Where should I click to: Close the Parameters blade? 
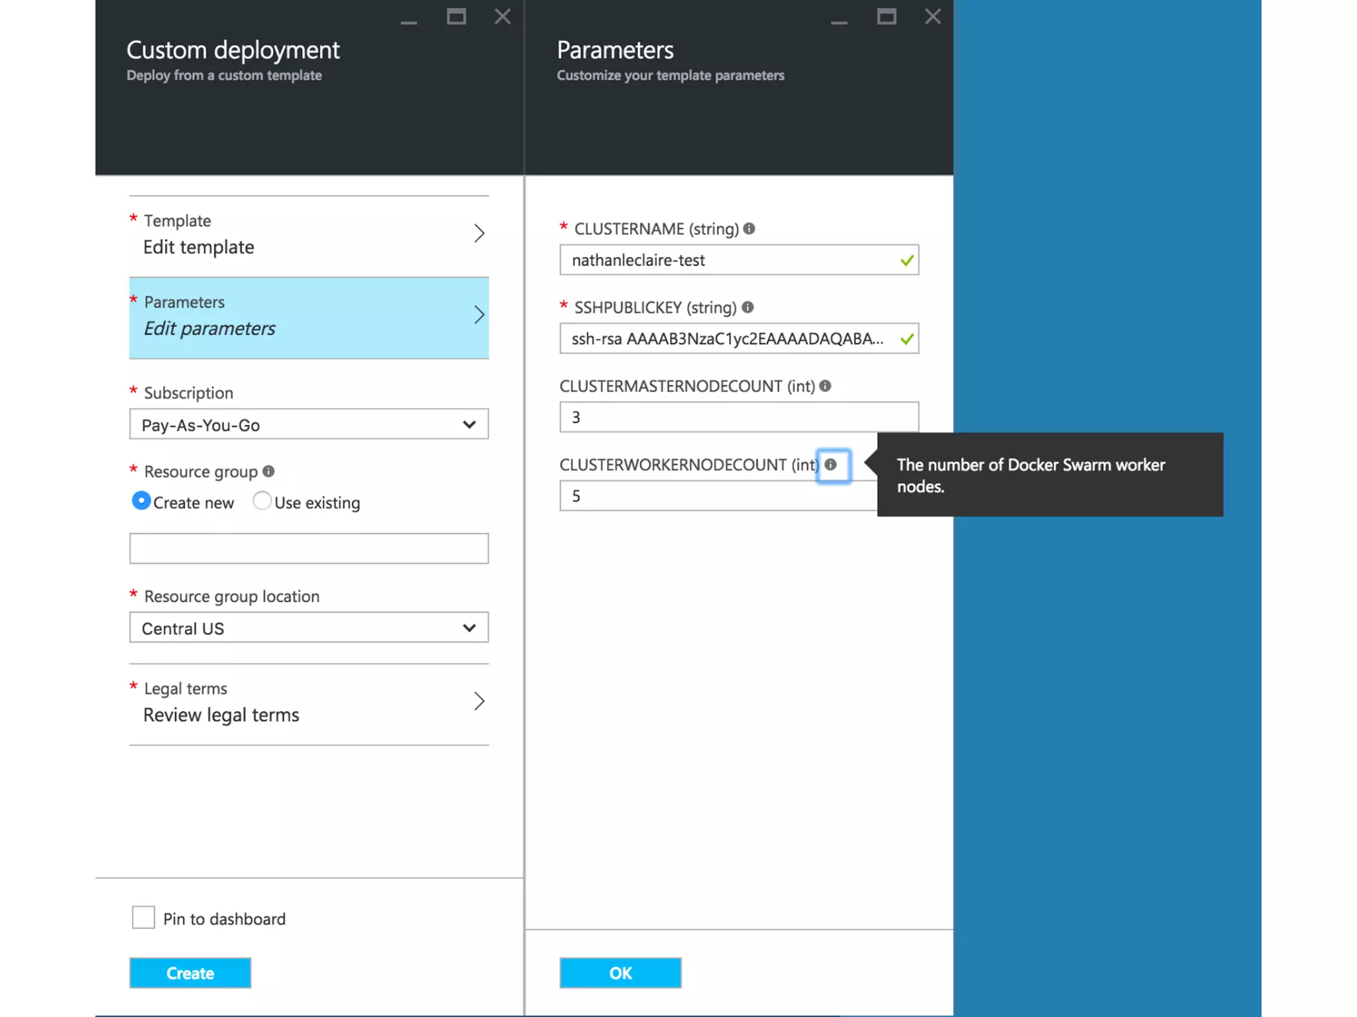[x=932, y=17]
